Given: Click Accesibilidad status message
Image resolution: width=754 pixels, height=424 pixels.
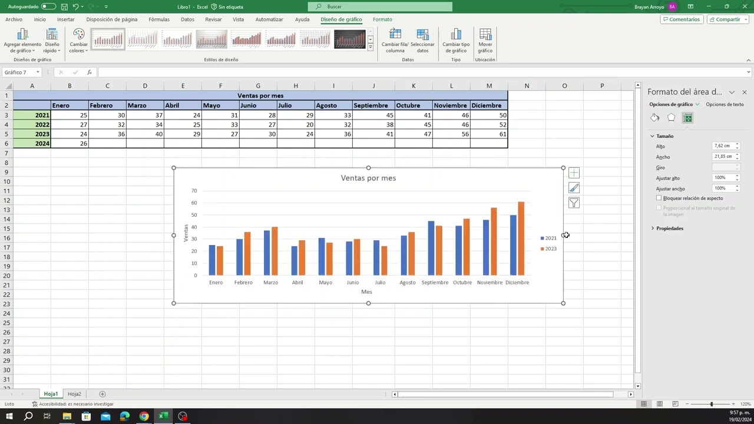Looking at the screenshot, I should tap(72, 404).
